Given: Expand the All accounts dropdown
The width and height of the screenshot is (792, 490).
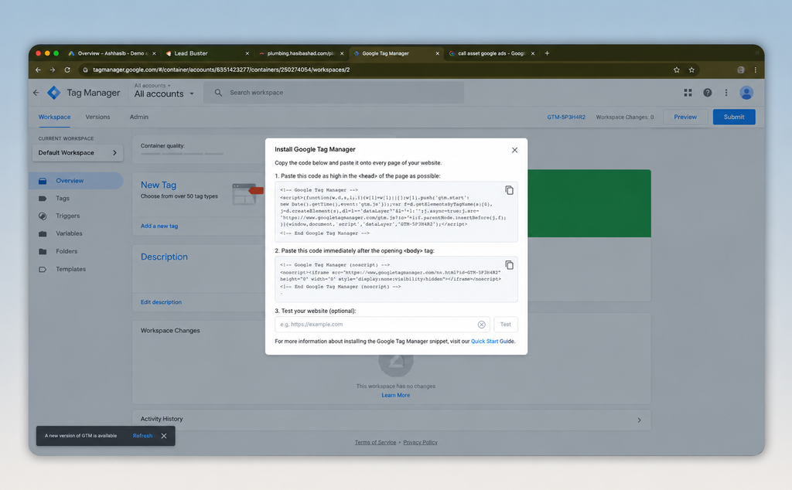Looking at the screenshot, I should [x=164, y=94].
